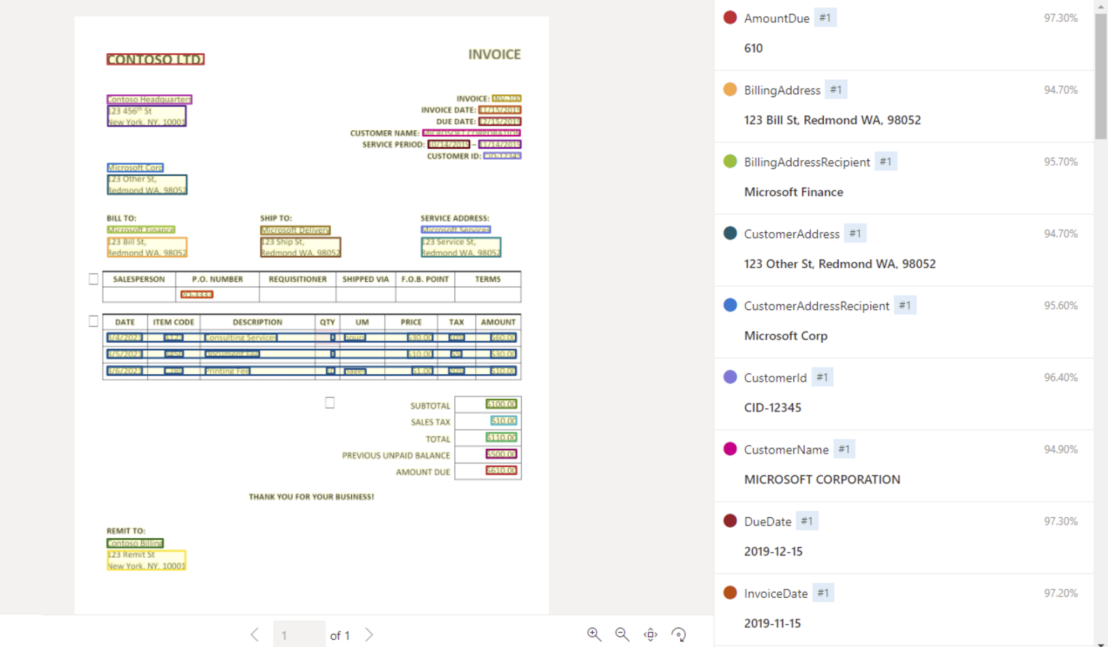
Task: Click the highlighted Printing Fee line item
Action: 227,371
